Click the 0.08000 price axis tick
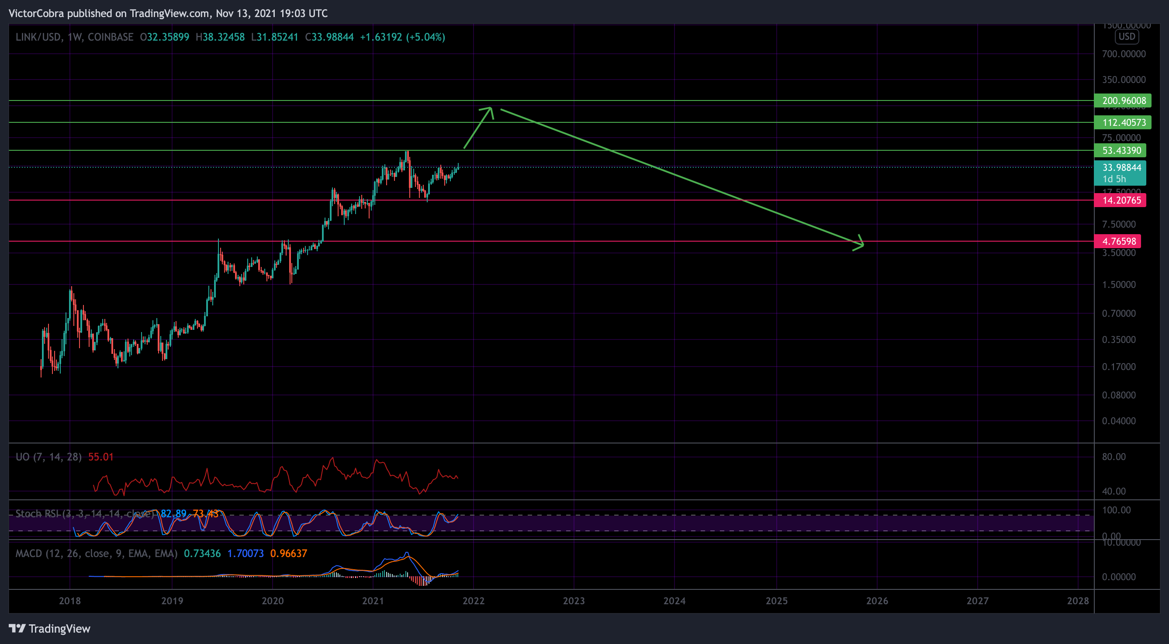 (1119, 395)
